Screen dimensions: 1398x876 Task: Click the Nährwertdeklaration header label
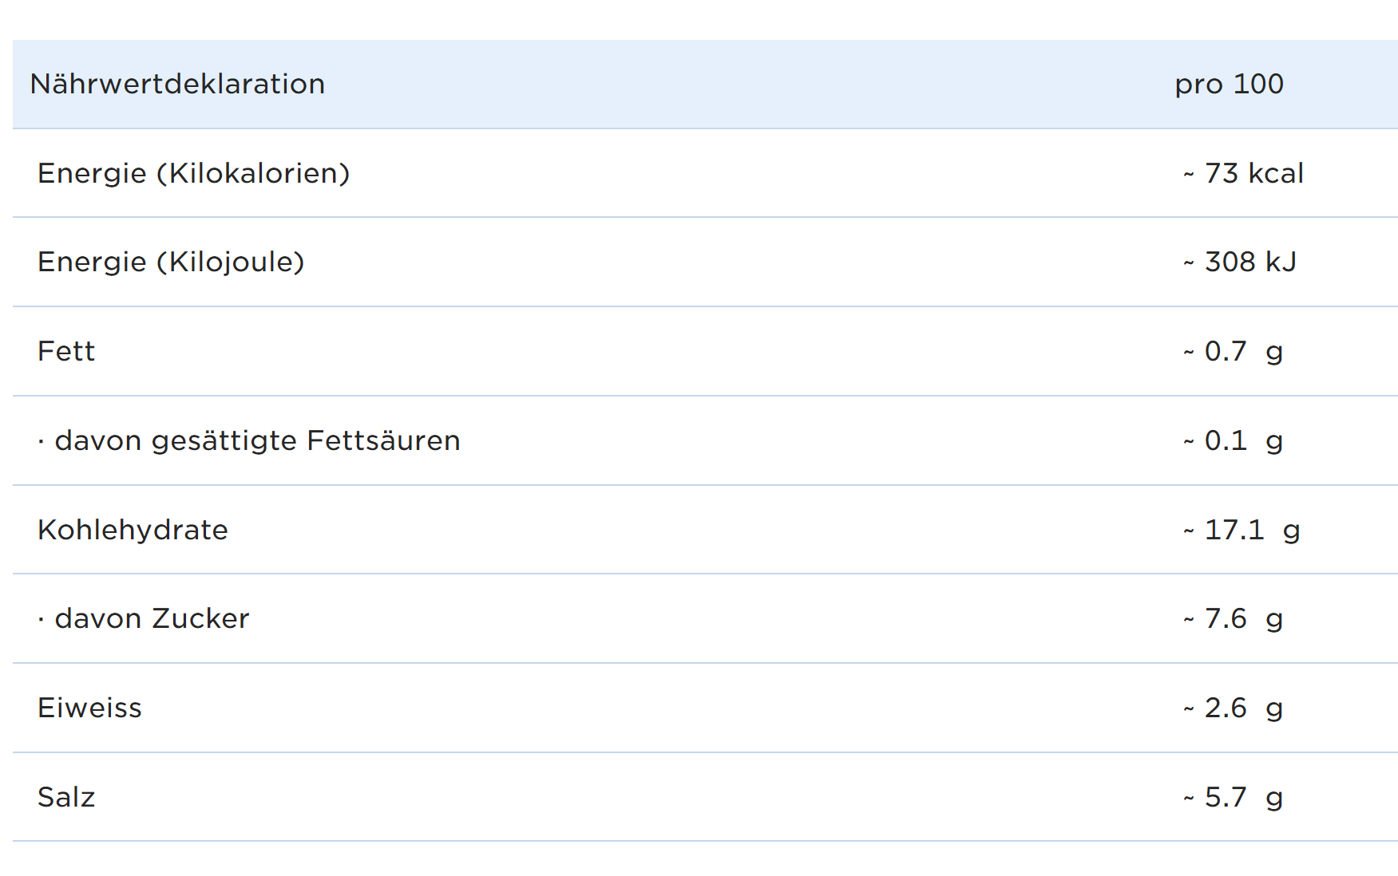pyautogui.click(x=177, y=84)
